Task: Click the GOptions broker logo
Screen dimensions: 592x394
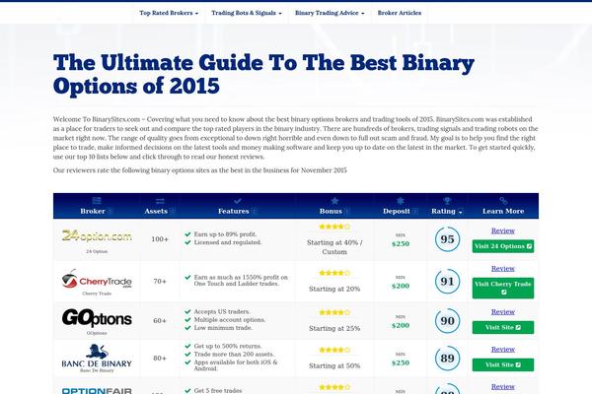Action: [x=97, y=318]
